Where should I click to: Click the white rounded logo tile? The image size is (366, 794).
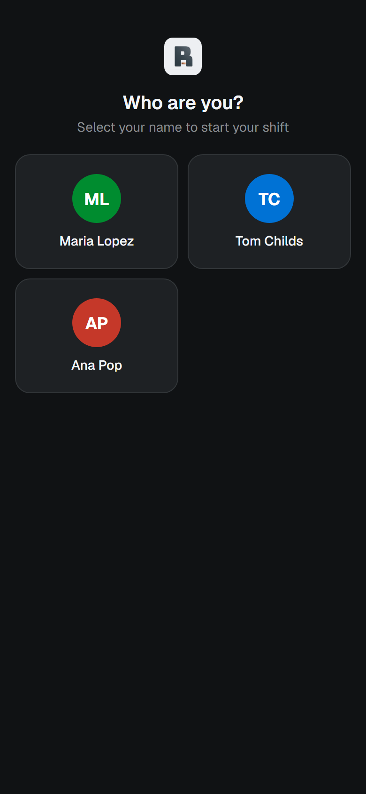click(183, 56)
